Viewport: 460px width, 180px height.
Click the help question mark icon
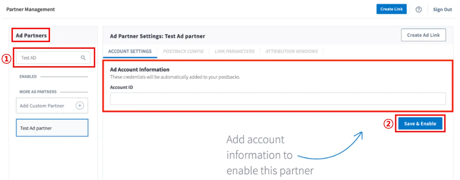(x=419, y=9)
